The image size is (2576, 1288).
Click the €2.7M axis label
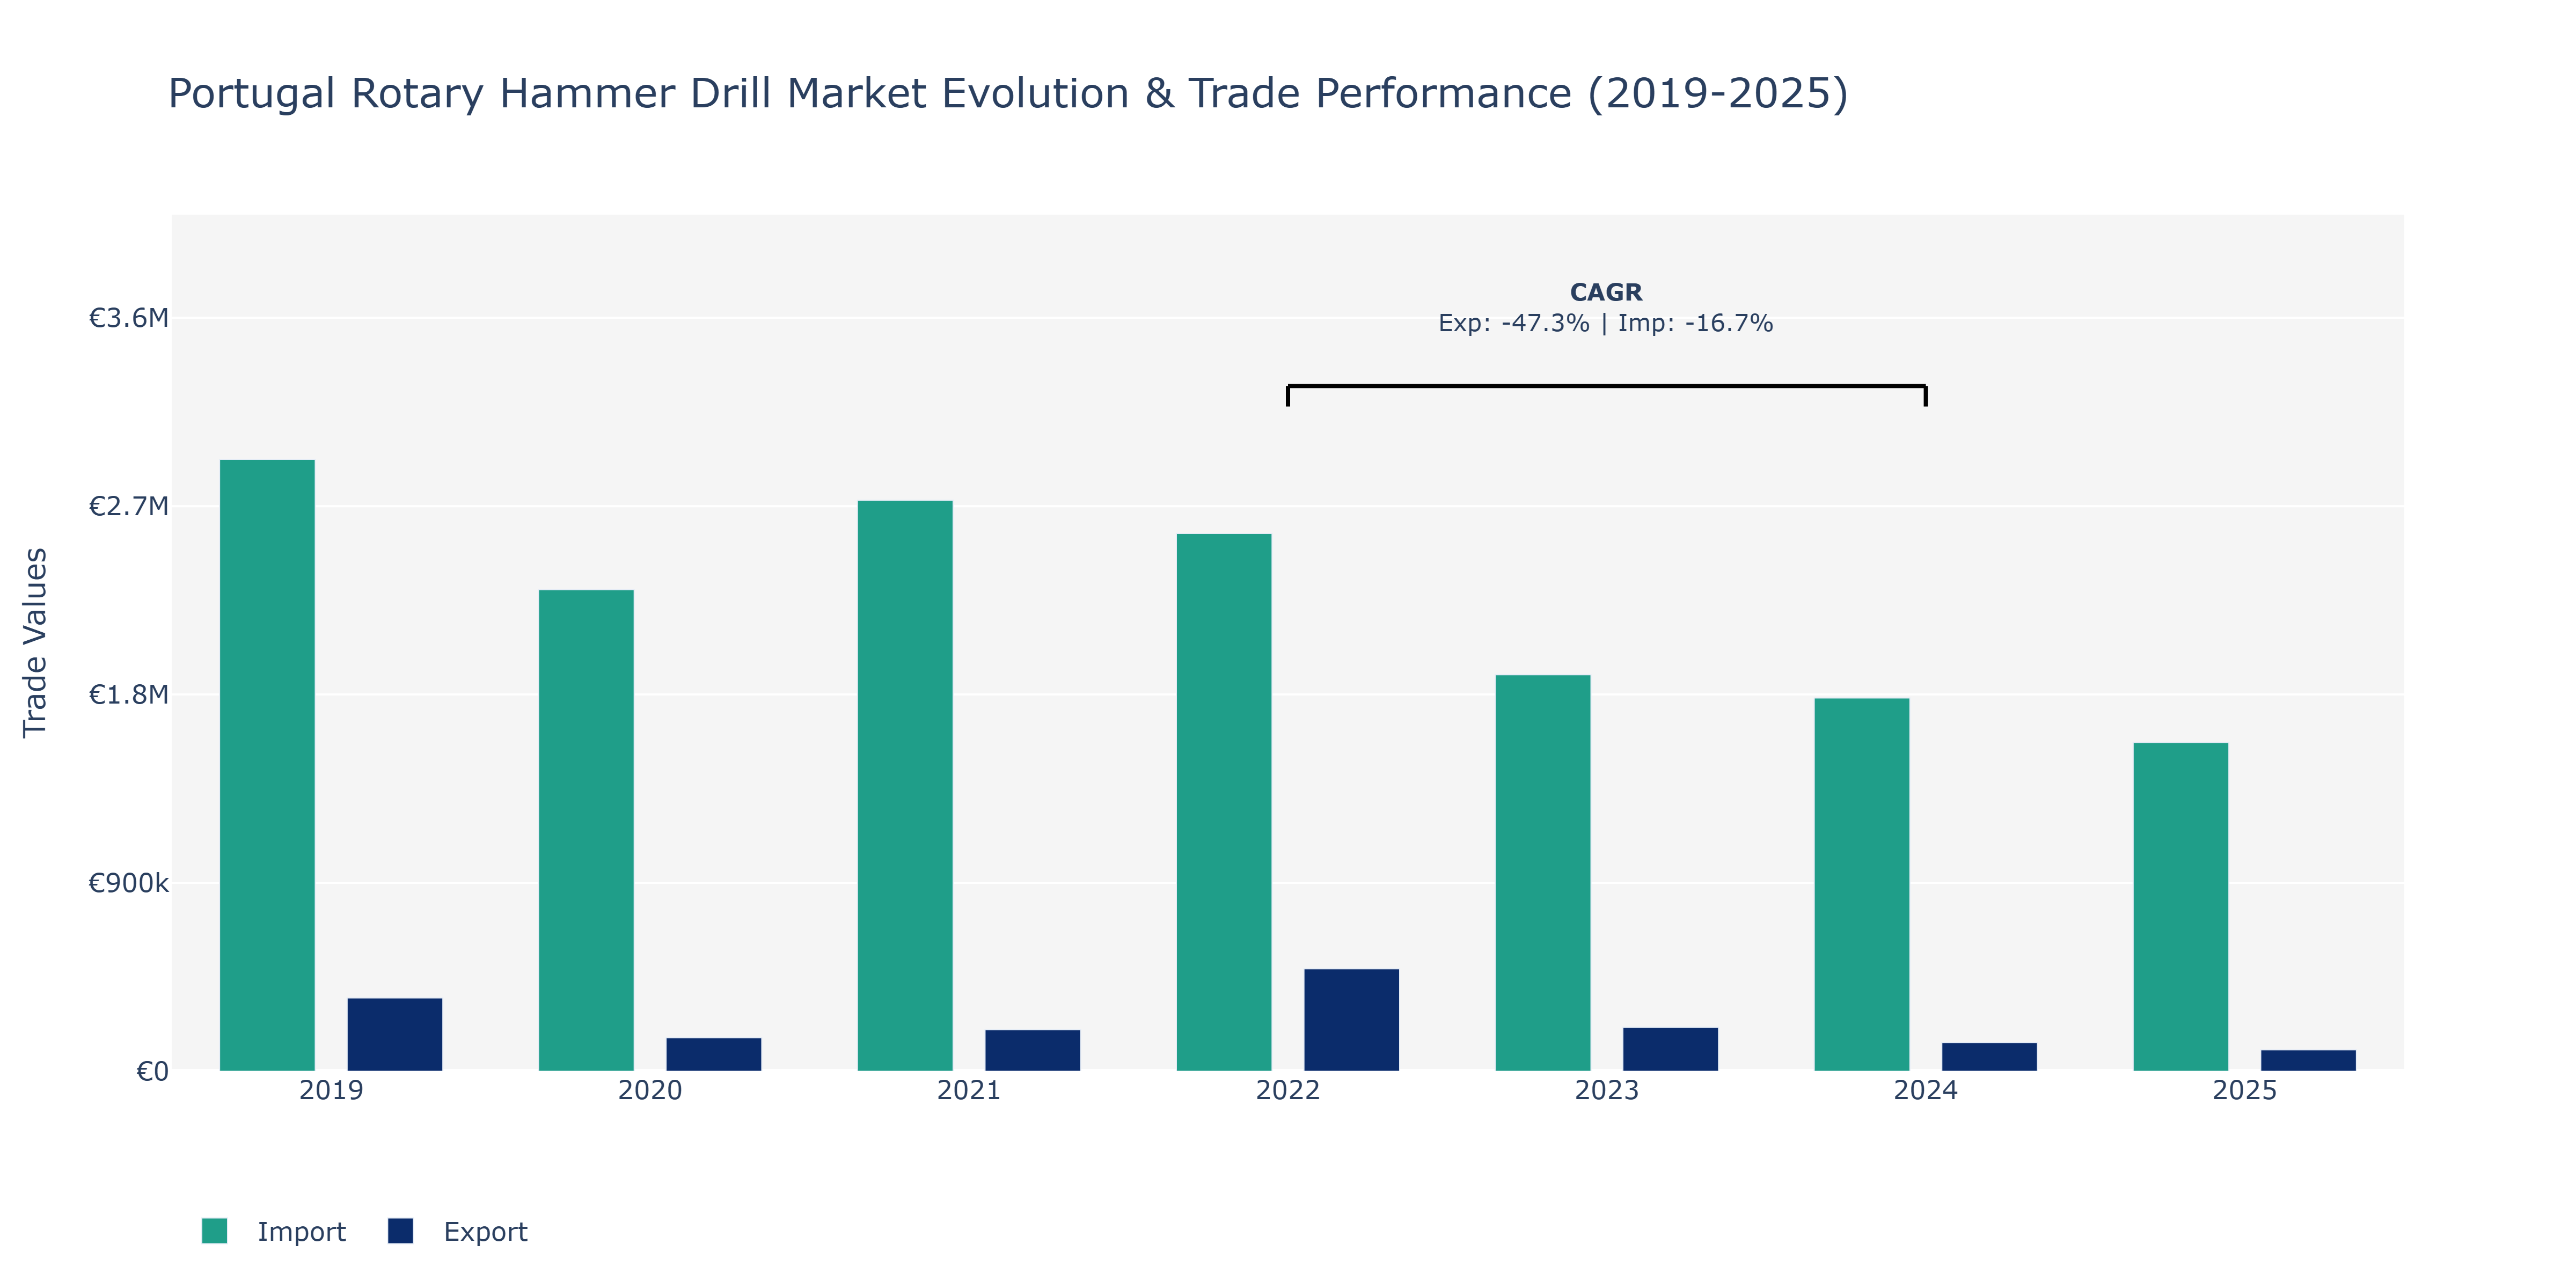click(128, 506)
